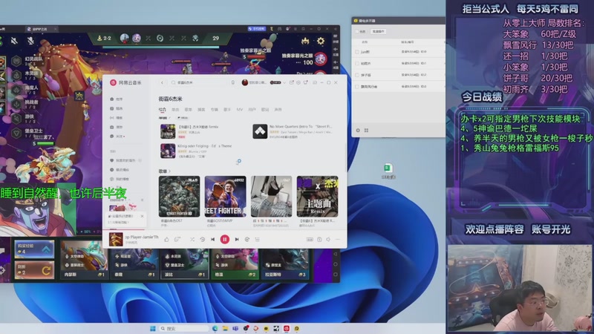Click the multi-instance manager settings gear icon
Screen dimensions: 594x334
358,131
